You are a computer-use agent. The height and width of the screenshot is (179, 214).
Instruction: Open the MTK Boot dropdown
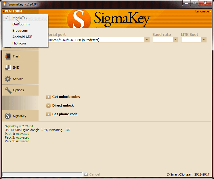point(204,40)
